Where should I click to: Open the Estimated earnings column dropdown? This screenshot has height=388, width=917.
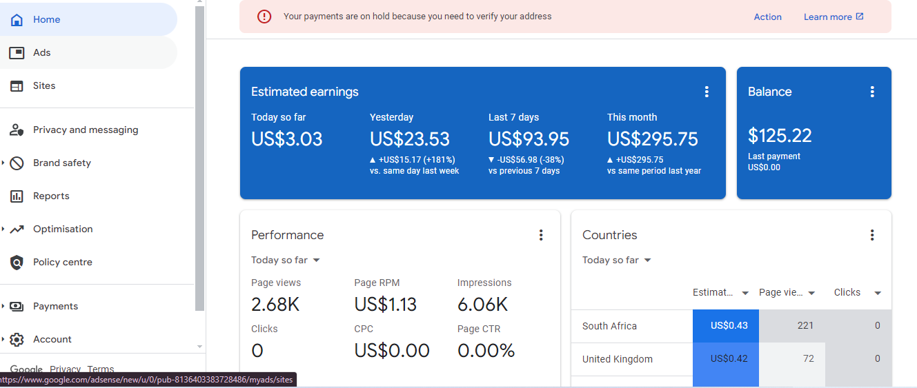[x=745, y=293]
